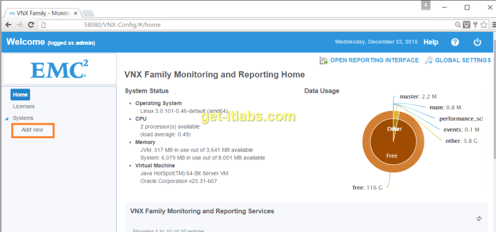Click the Data Usage heading
Viewport: 496px width, 232px height.
point(322,91)
